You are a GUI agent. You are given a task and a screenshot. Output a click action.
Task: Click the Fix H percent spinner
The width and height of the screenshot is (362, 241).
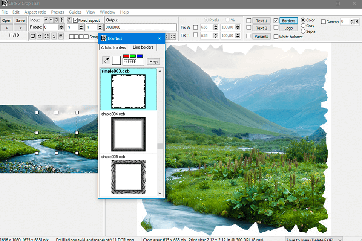[x=238, y=35]
